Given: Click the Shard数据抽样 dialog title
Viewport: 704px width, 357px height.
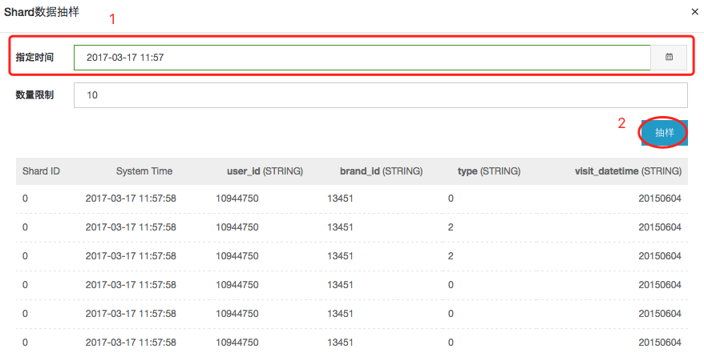Looking at the screenshot, I should tap(47, 12).
